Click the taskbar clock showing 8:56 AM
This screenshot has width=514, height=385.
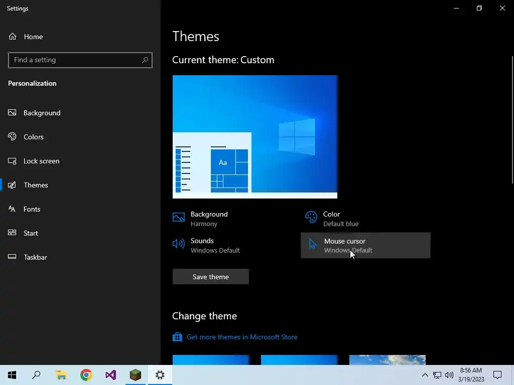(471, 375)
